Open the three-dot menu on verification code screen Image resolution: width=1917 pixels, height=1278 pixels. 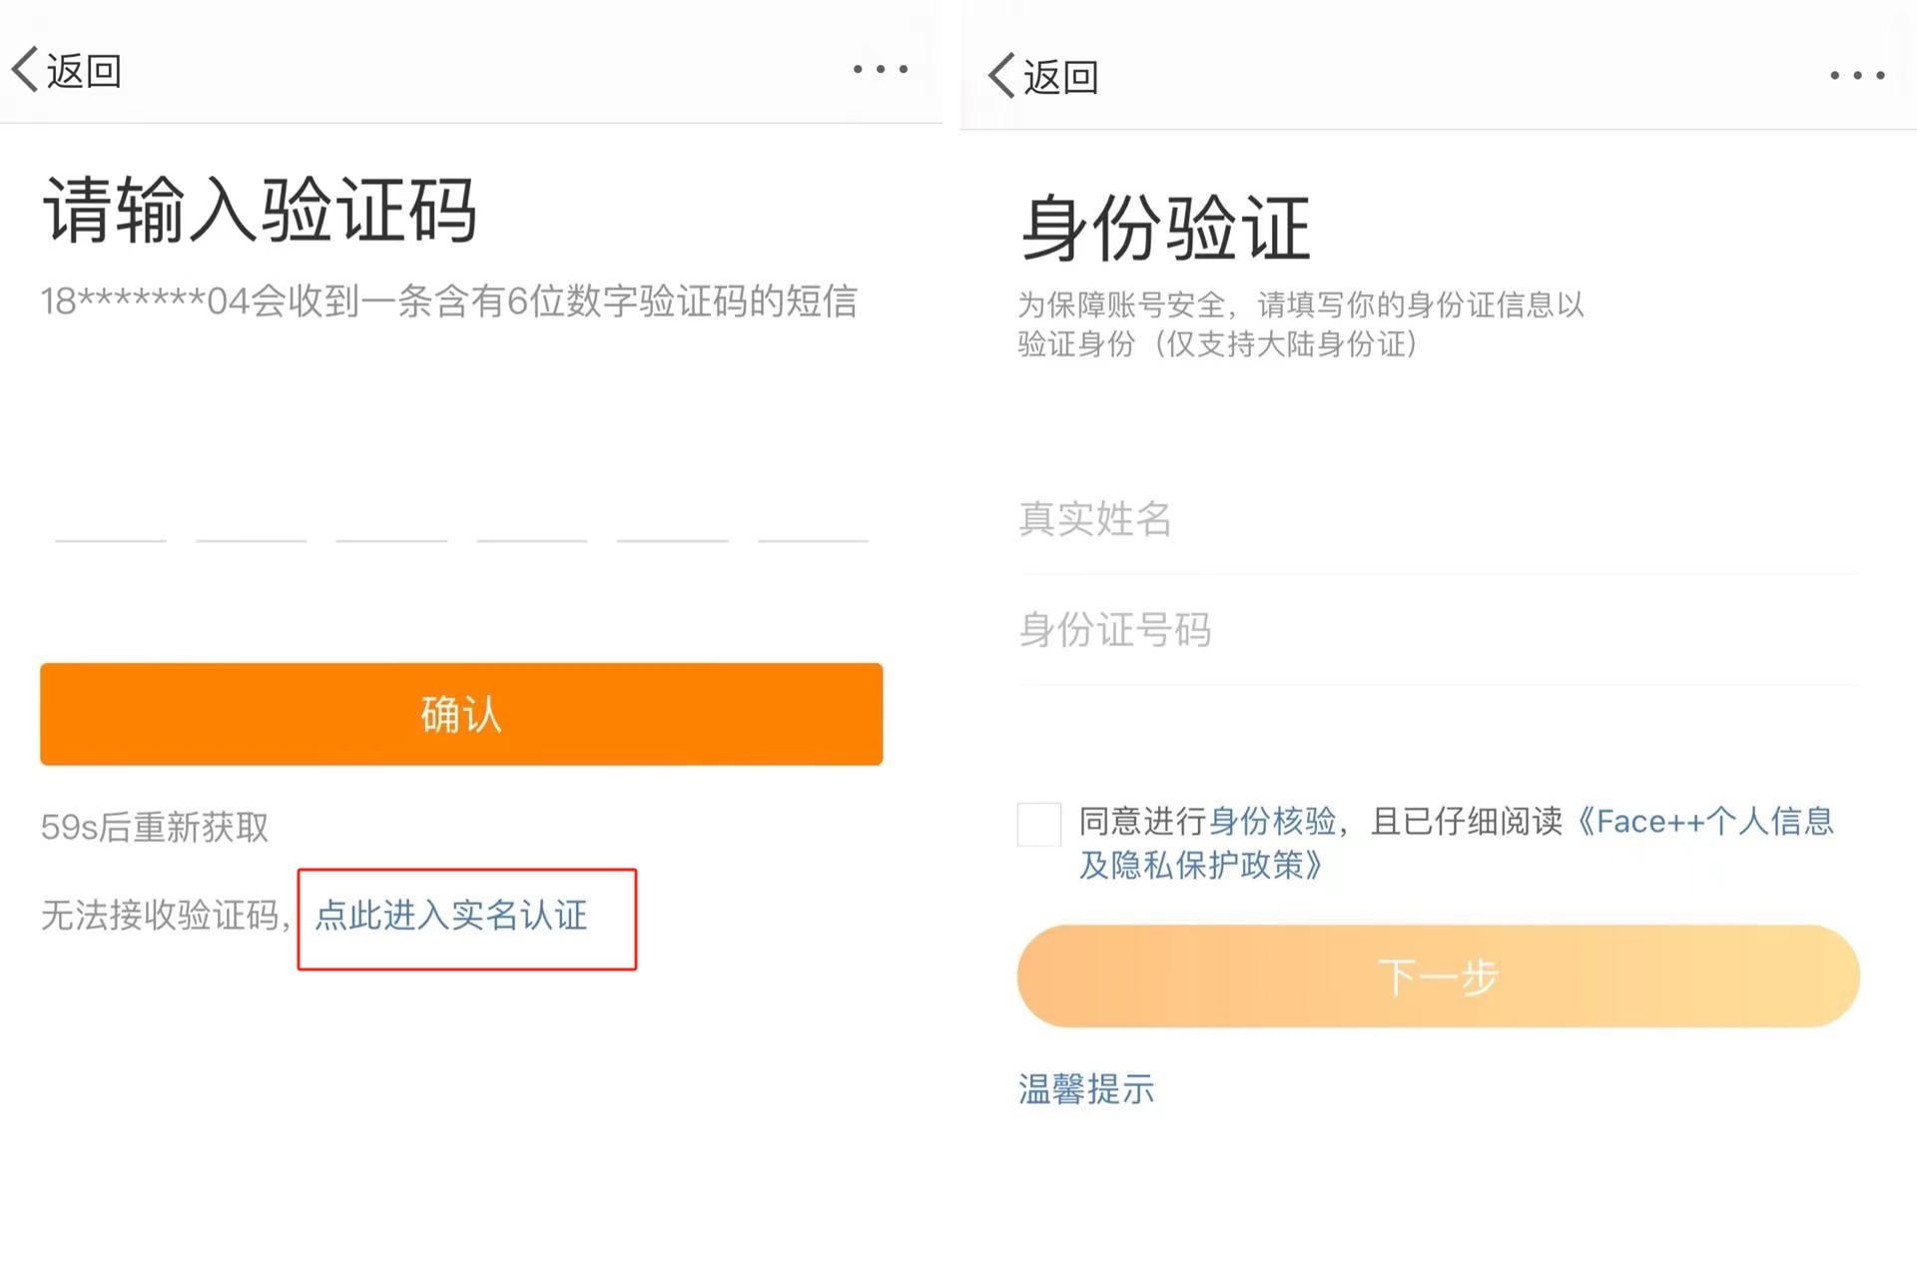pyautogui.click(x=881, y=69)
